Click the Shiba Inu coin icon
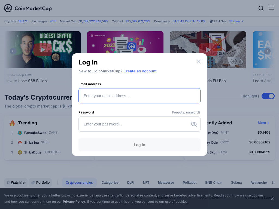 (x=20, y=143)
